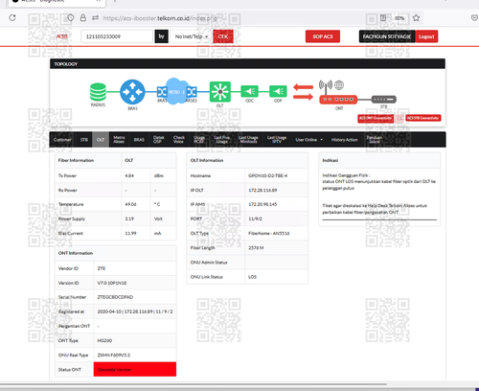Expand the User Online dropdown menu

pyautogui.click(x=309, y=140)
